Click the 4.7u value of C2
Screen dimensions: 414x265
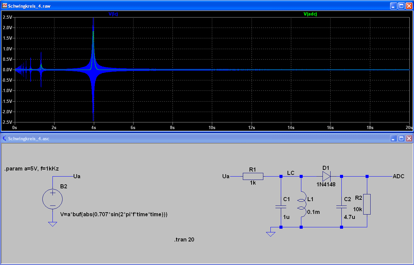coord(349,217)
